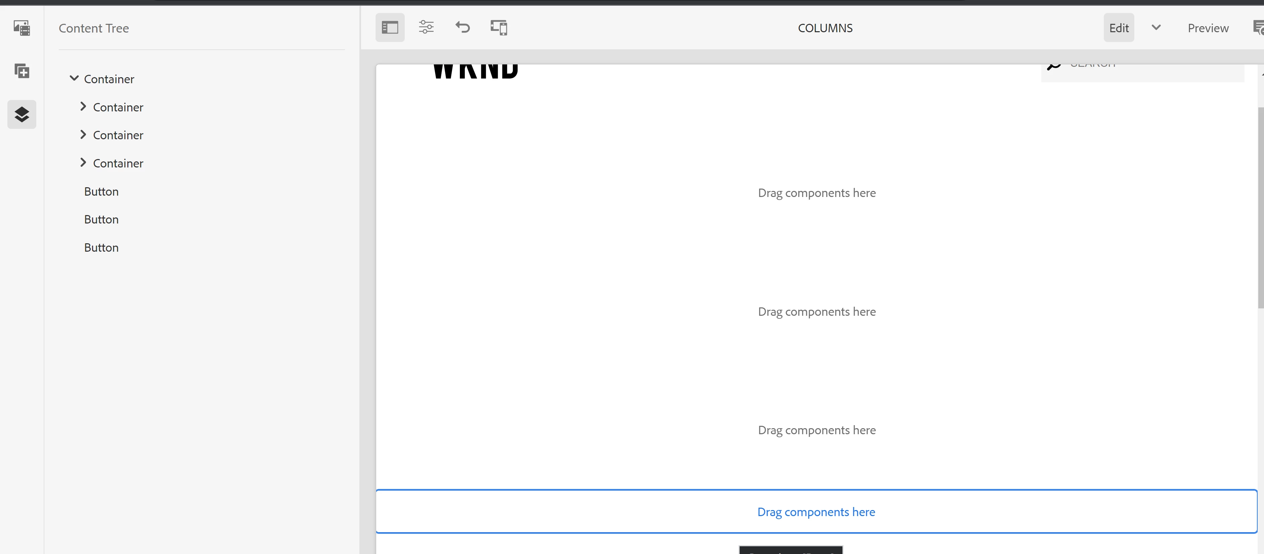Switch to Preview mode
Image resolution: width=1264 pixels, height=554 pixels.
(x=1208, y=28)
